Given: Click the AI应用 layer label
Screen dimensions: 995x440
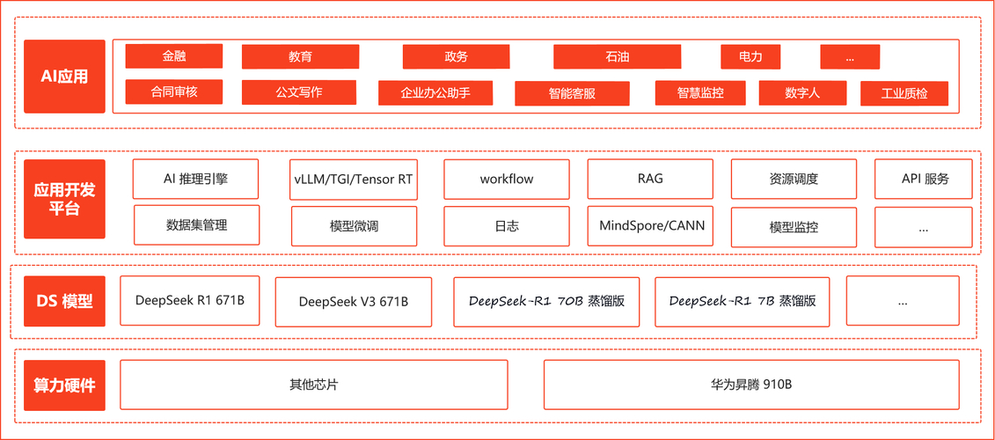Looking at the screenshot, I should (64, 77).
